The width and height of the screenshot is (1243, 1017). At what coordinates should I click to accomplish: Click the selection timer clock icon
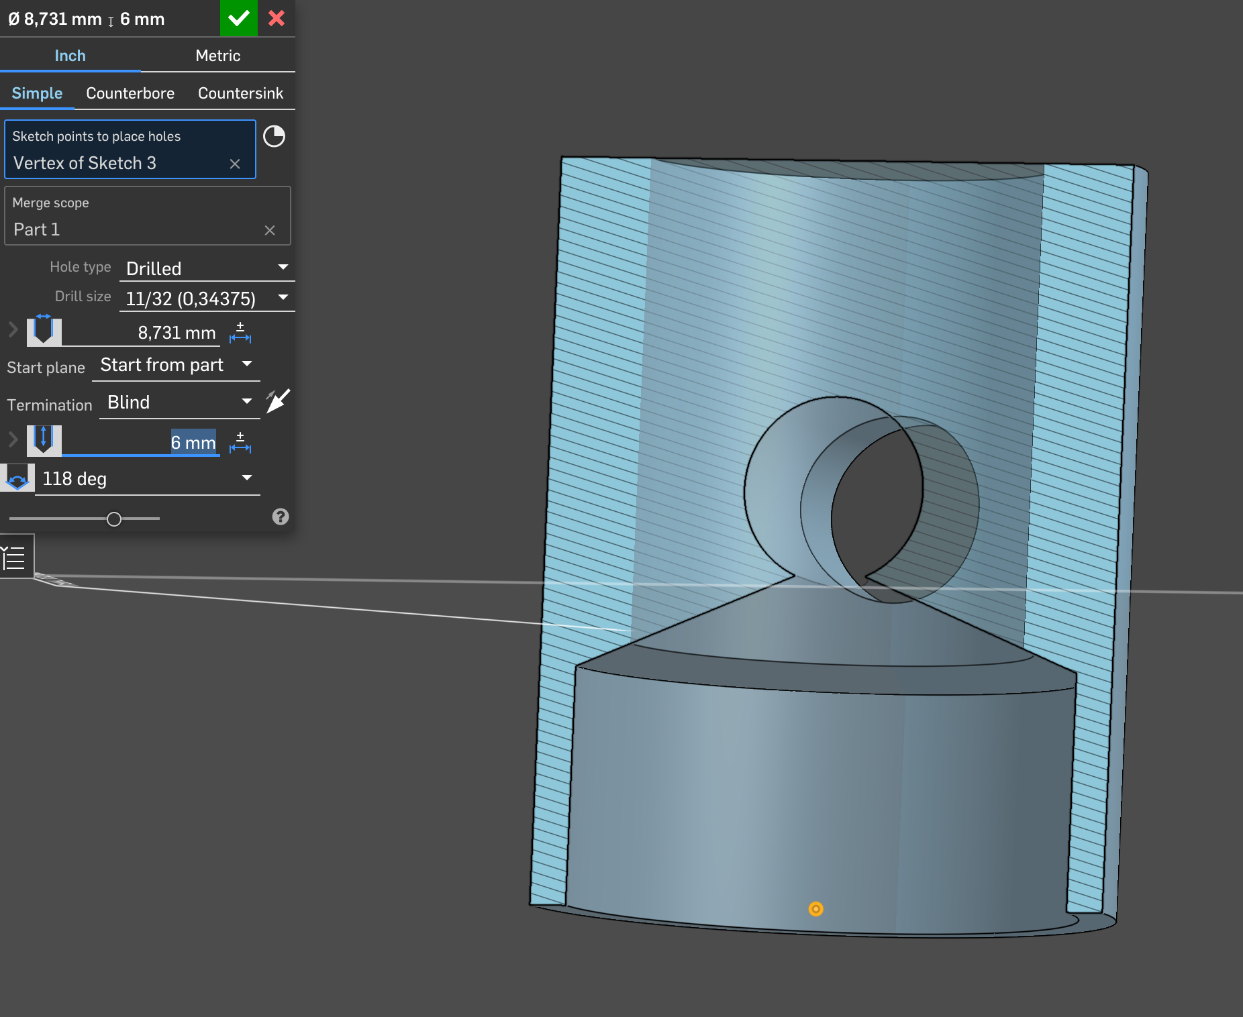(274, 136)
